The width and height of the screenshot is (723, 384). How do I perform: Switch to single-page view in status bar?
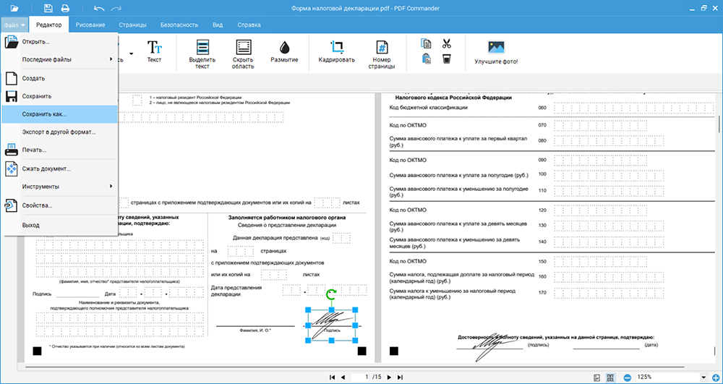click(596, 377)
